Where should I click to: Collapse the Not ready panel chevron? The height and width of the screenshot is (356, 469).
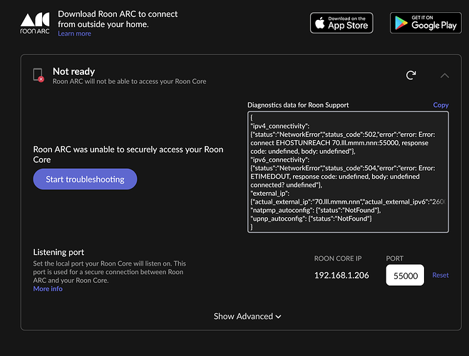click(445, 75)
